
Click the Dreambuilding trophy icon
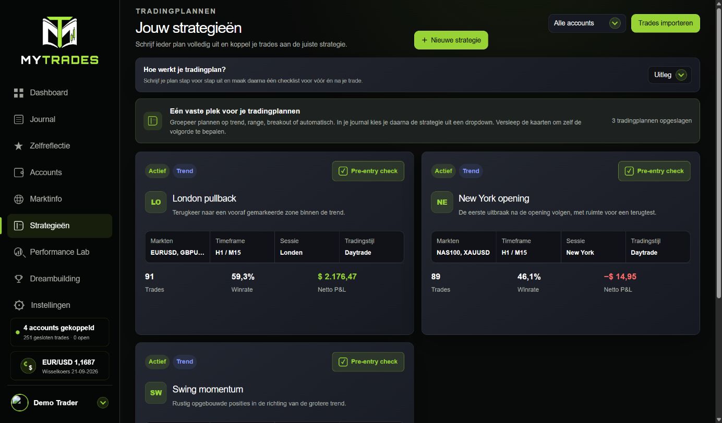pos(19,279)
